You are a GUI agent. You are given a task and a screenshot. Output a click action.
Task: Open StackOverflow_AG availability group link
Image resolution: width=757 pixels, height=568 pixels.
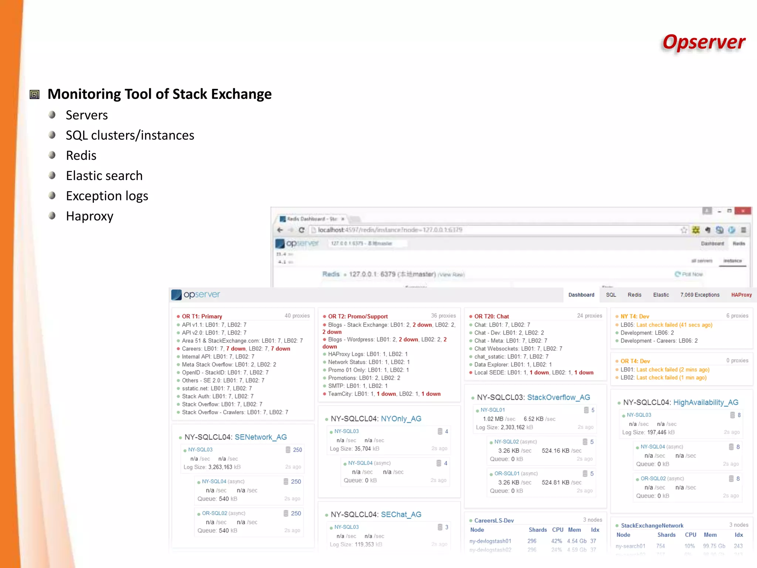559,397
